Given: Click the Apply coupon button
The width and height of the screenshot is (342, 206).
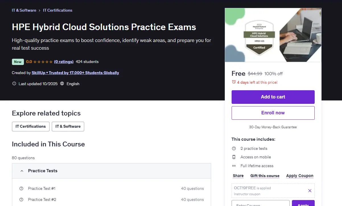Looking at the screenshot, I should 303,203.
